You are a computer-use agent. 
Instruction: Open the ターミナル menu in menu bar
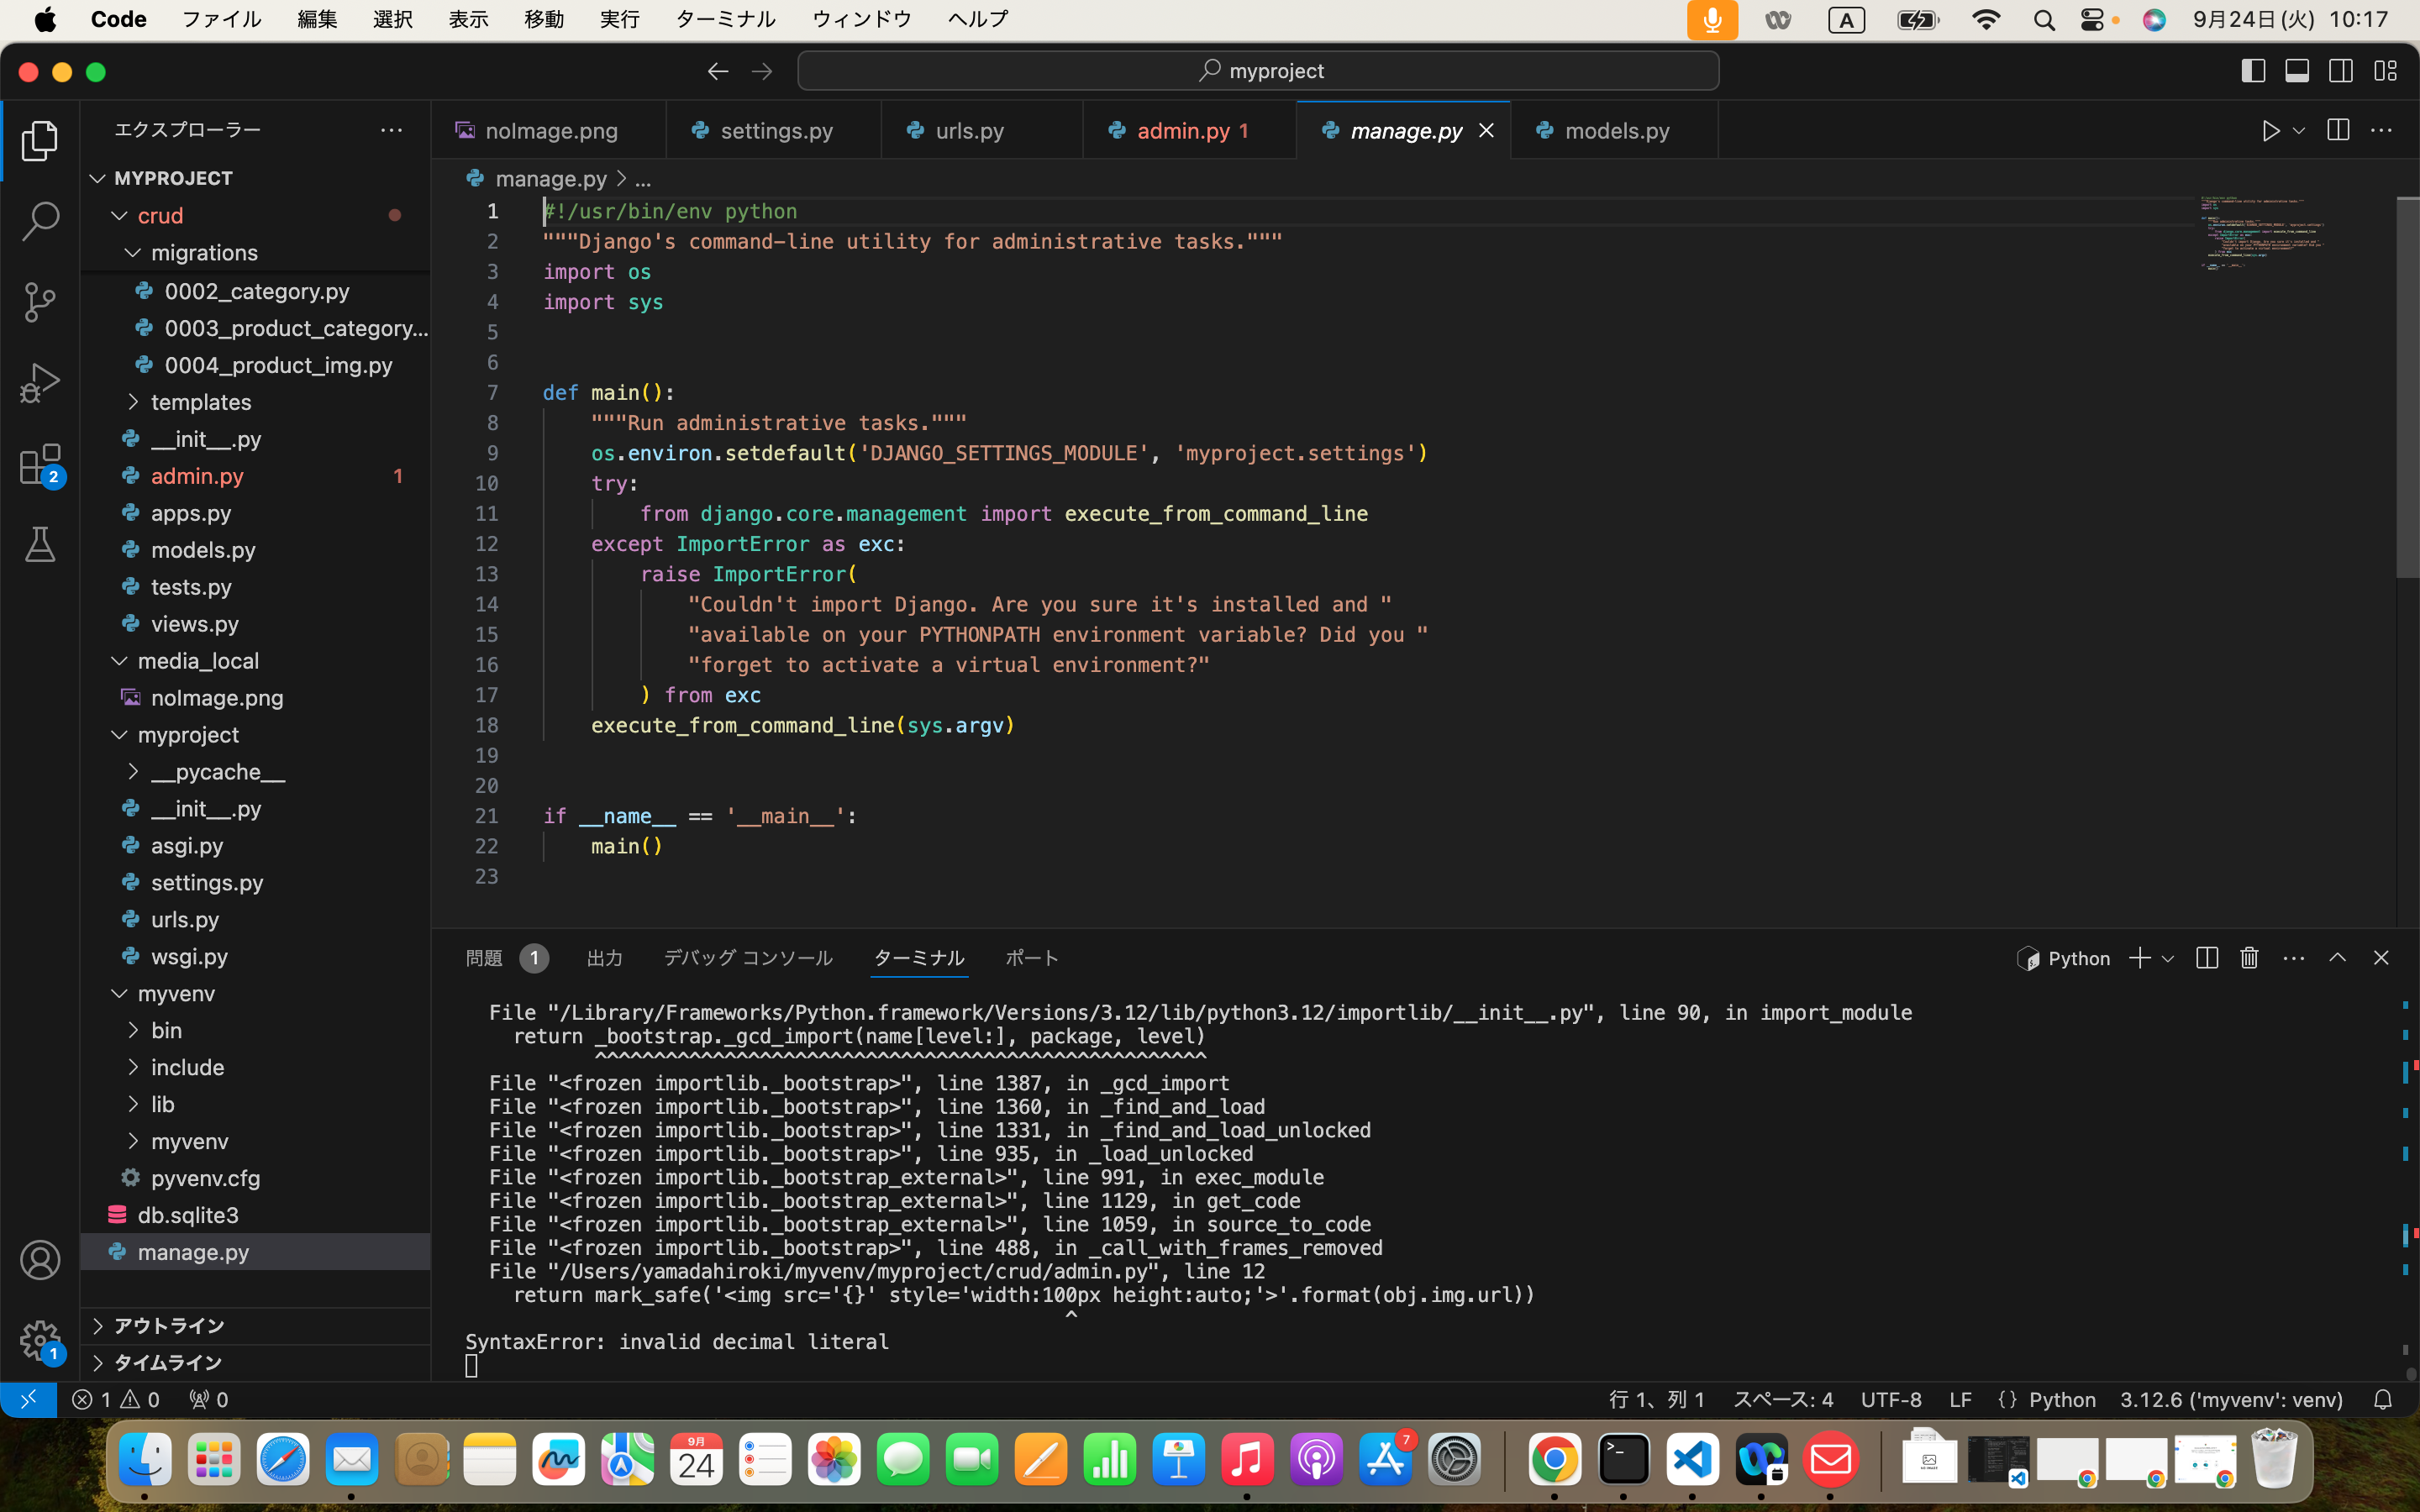coord(725,19)
